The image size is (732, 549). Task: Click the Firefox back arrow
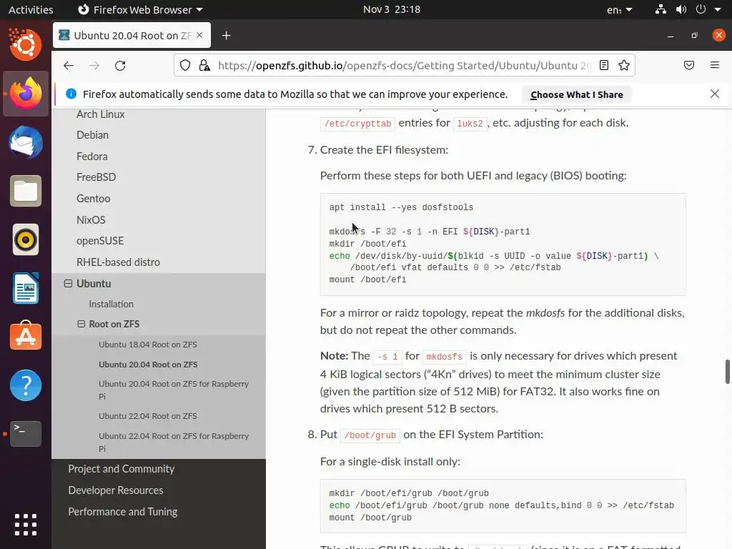pos(69,65)
